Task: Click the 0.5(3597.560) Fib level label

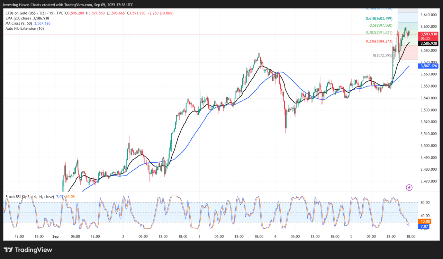Action: point(381,25)
